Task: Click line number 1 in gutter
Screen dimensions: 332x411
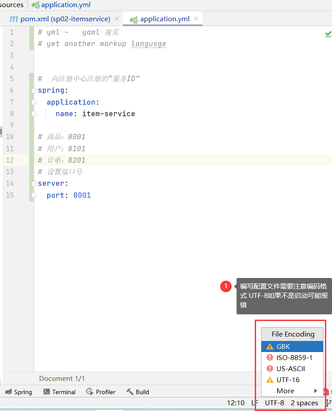Action: [x=12, y=32]
